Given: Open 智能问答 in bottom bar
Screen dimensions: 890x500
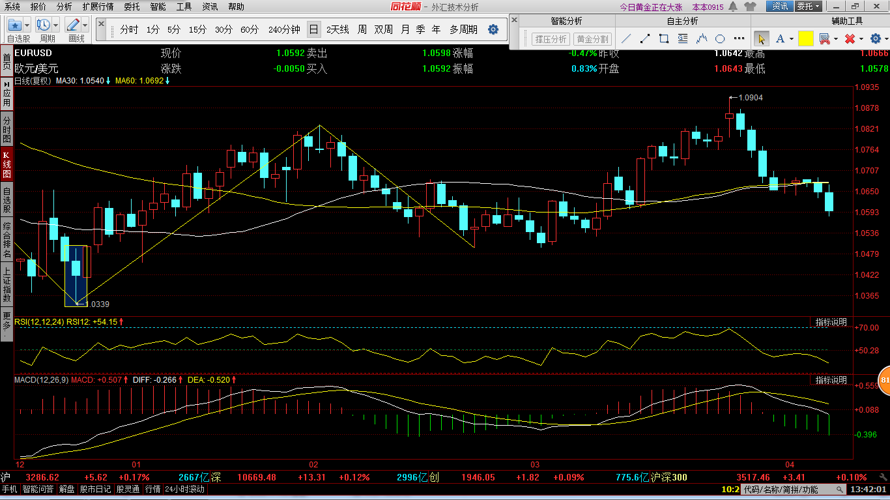Looking at the screenshot, I should coord(38,489).
